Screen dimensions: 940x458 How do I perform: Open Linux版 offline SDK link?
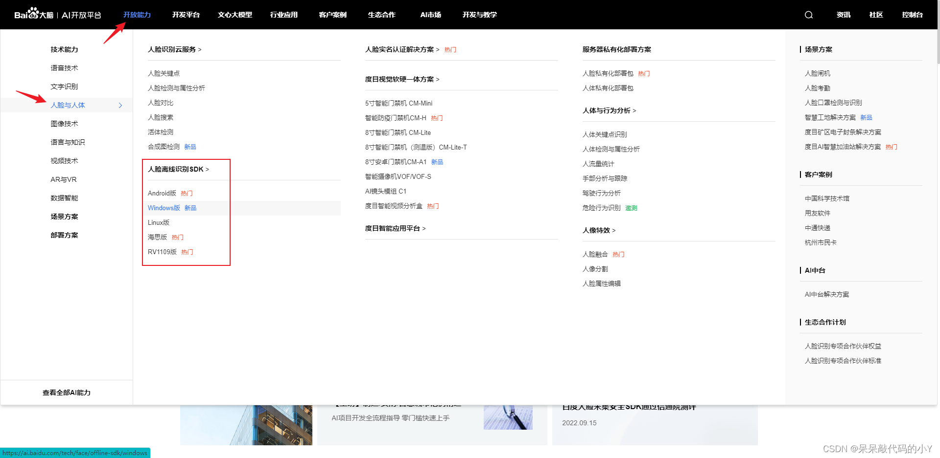point(159,222)
